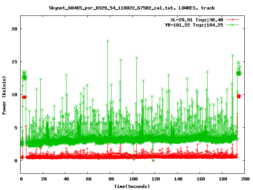The image size is (253, 190).
Task: Click the y-axis tick label 0
Action: click(x=16, y=161)
